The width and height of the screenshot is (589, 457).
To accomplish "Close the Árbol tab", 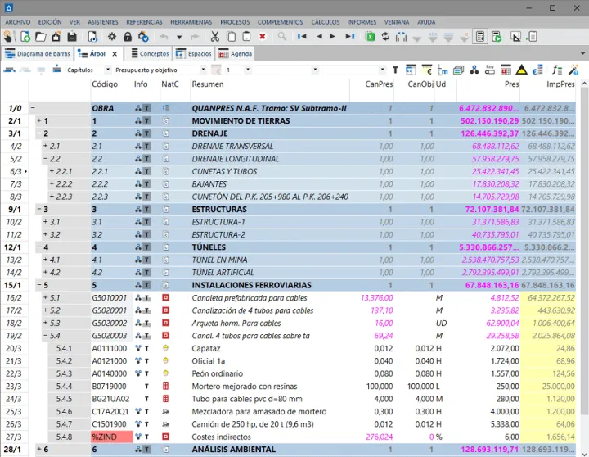I will tap(114, 54).
